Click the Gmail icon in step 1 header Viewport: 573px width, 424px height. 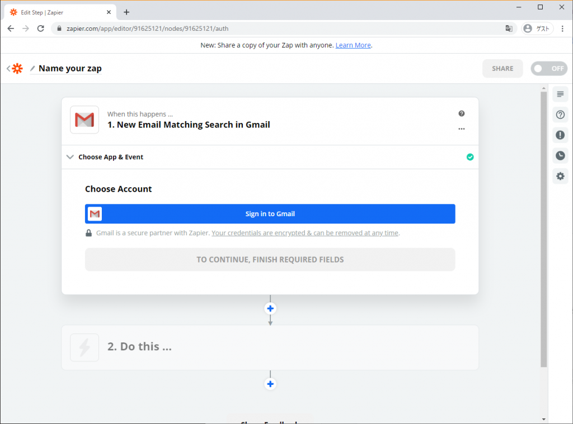[84, 120]
